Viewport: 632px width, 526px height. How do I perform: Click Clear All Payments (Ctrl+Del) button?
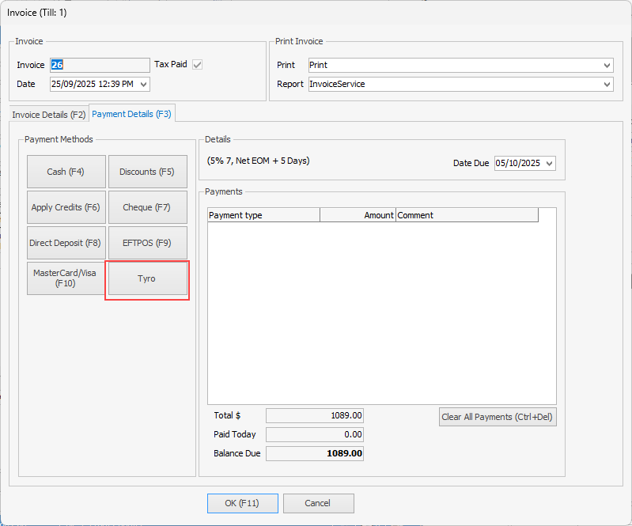coord(498,417)
